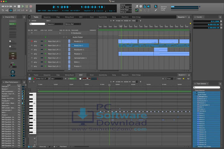224x149 pixels.
Task: Open the 24 Bit Integer format dropdown
Action: 126,10
